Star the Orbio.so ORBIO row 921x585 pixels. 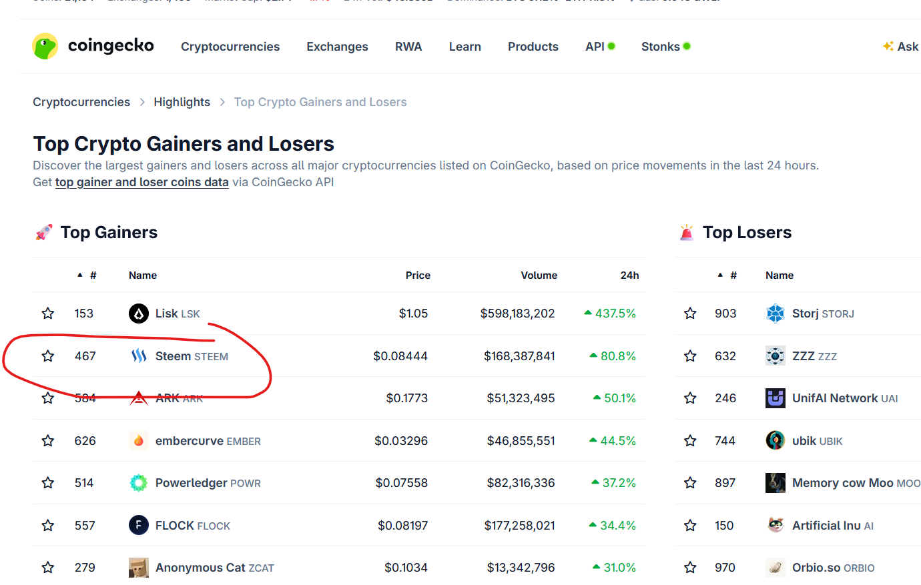pos(690,568)
